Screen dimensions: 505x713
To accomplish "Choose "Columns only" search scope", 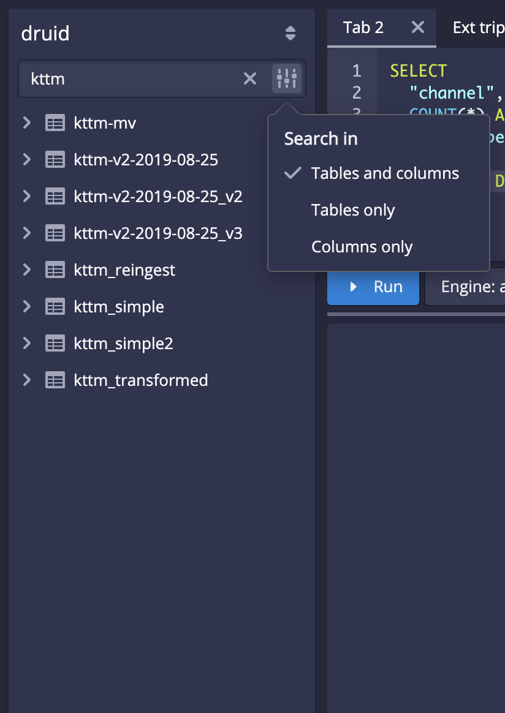I will click(362, 247).
